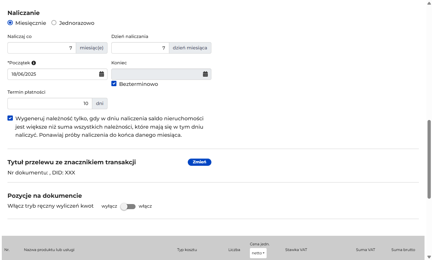Open the calendar picker for Koniec date
432x260 pixels.
205,74
